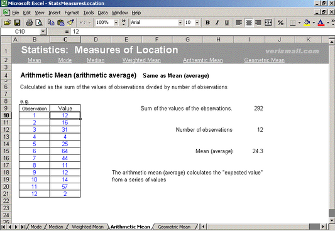Follow the Mode hyperlink in header
The width and height of the screenshot is (335, 231).
coord(65,60)
